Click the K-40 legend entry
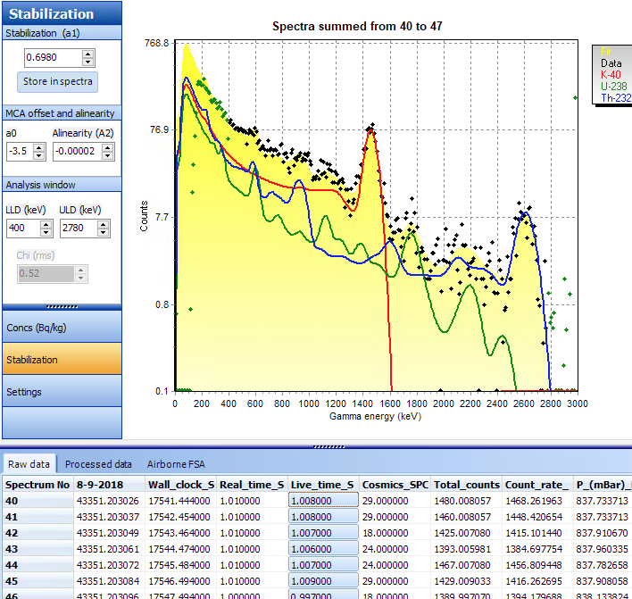The width and height of the screenshot is (632, 599). (x=611, y=75)
